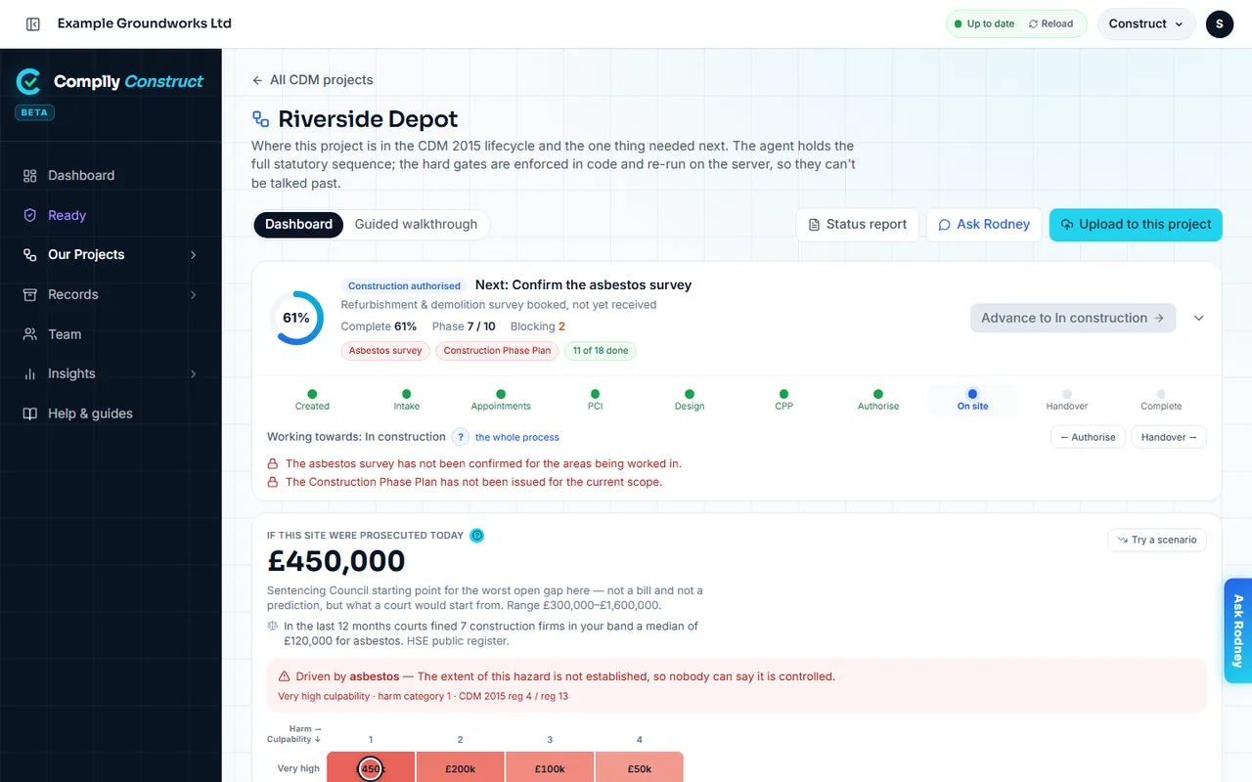Open the user avatar 'S' menu
Screen dimensions: 1252x782
pyautogui.click(x=1220, y=23)
